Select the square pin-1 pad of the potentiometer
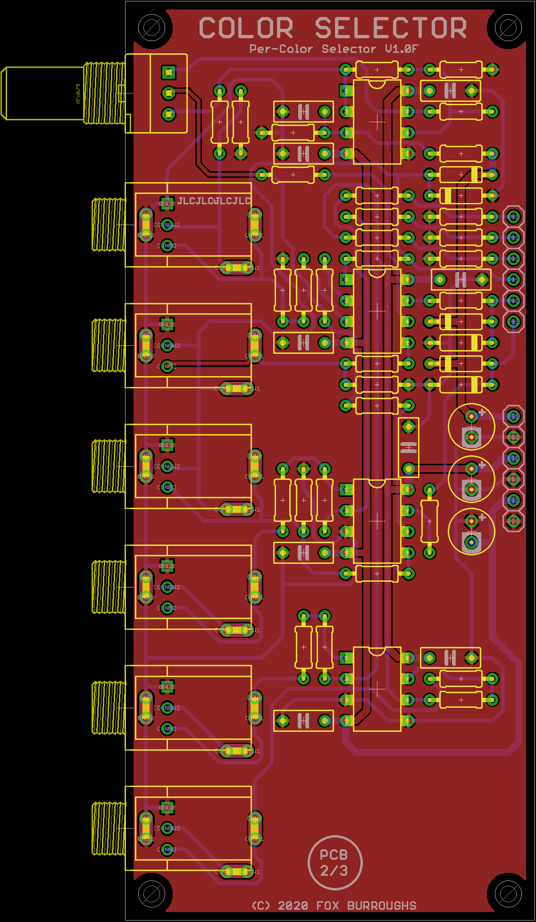 click(x=168, y=72)
